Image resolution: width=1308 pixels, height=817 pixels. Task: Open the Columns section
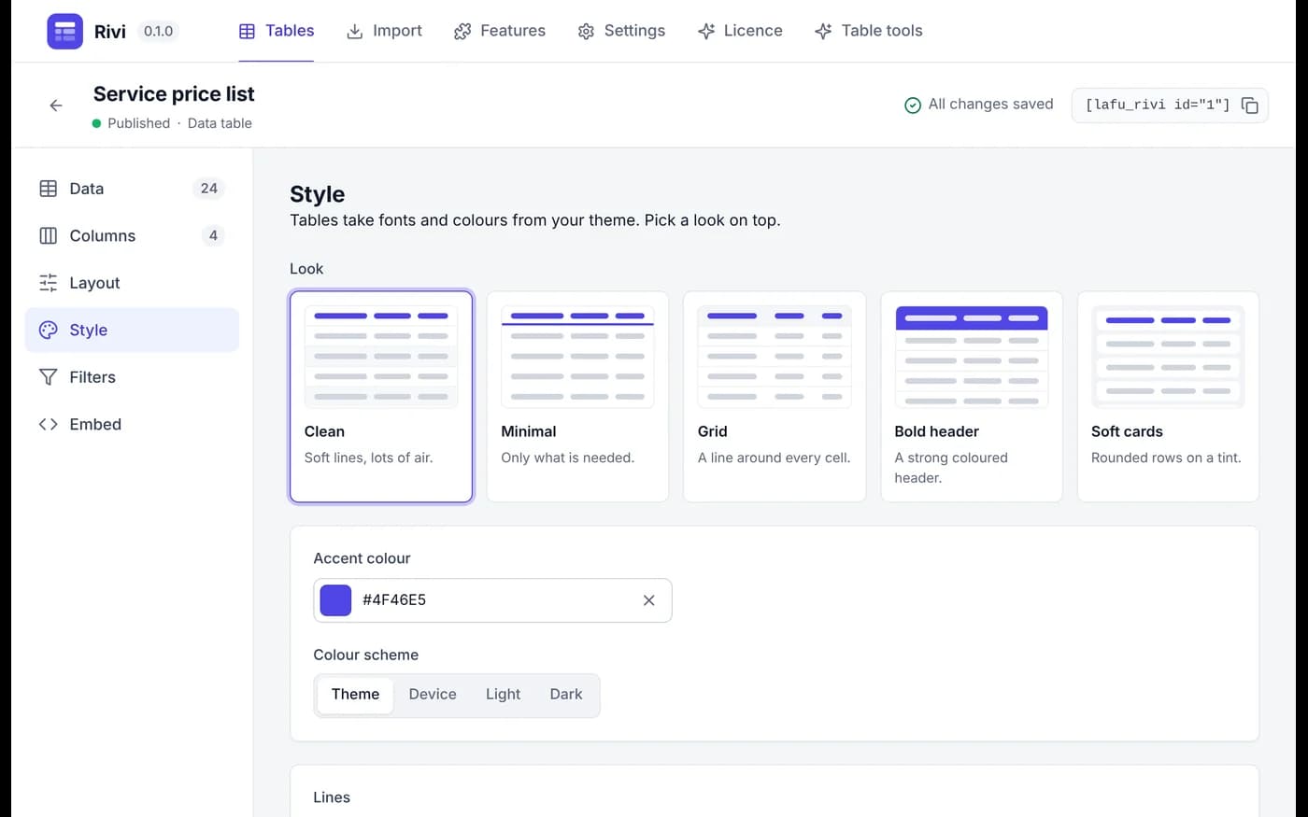click(132, 235)
